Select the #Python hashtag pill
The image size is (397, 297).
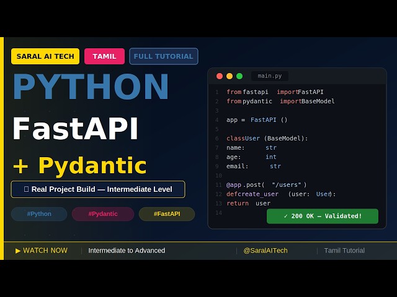(39, 214)
